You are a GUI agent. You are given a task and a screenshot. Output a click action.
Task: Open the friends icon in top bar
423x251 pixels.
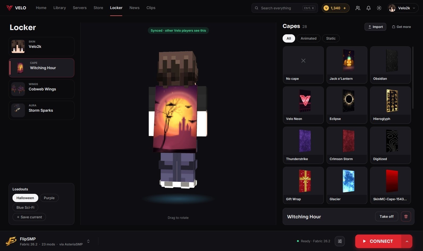pos(358,8)
